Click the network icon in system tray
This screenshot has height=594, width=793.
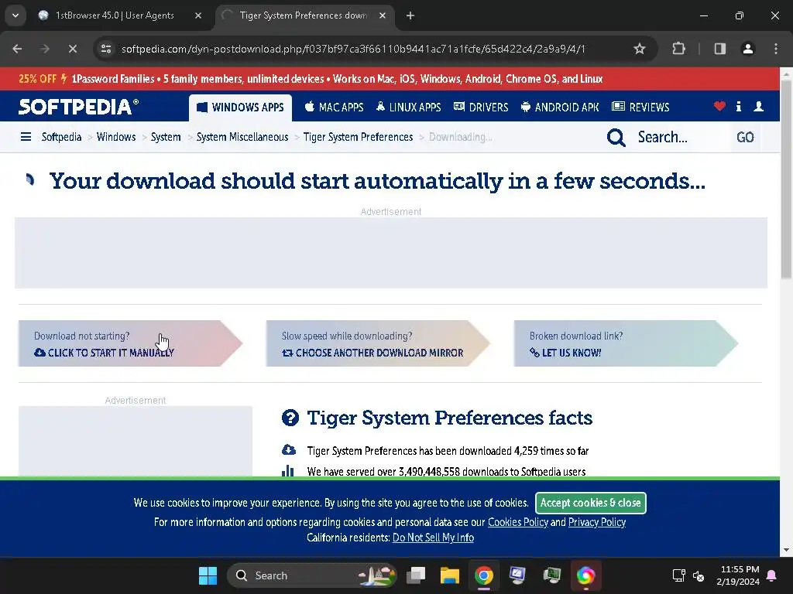[x=678, y=575]
